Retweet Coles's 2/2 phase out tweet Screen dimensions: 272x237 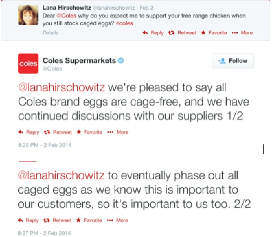pyautogui.click(x=57, y=220)
